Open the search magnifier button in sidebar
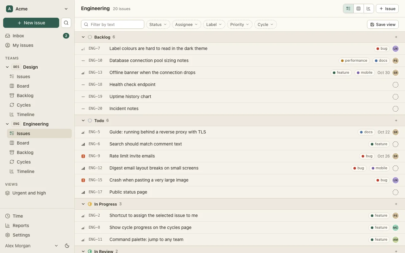 pos(66,23)
